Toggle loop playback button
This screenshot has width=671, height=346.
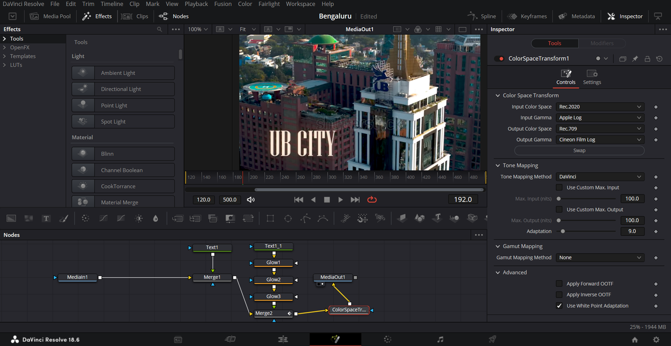point(372,200)
